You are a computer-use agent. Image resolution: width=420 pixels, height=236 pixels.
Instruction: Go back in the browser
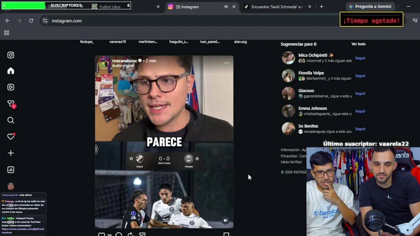[x=8, y=21]
